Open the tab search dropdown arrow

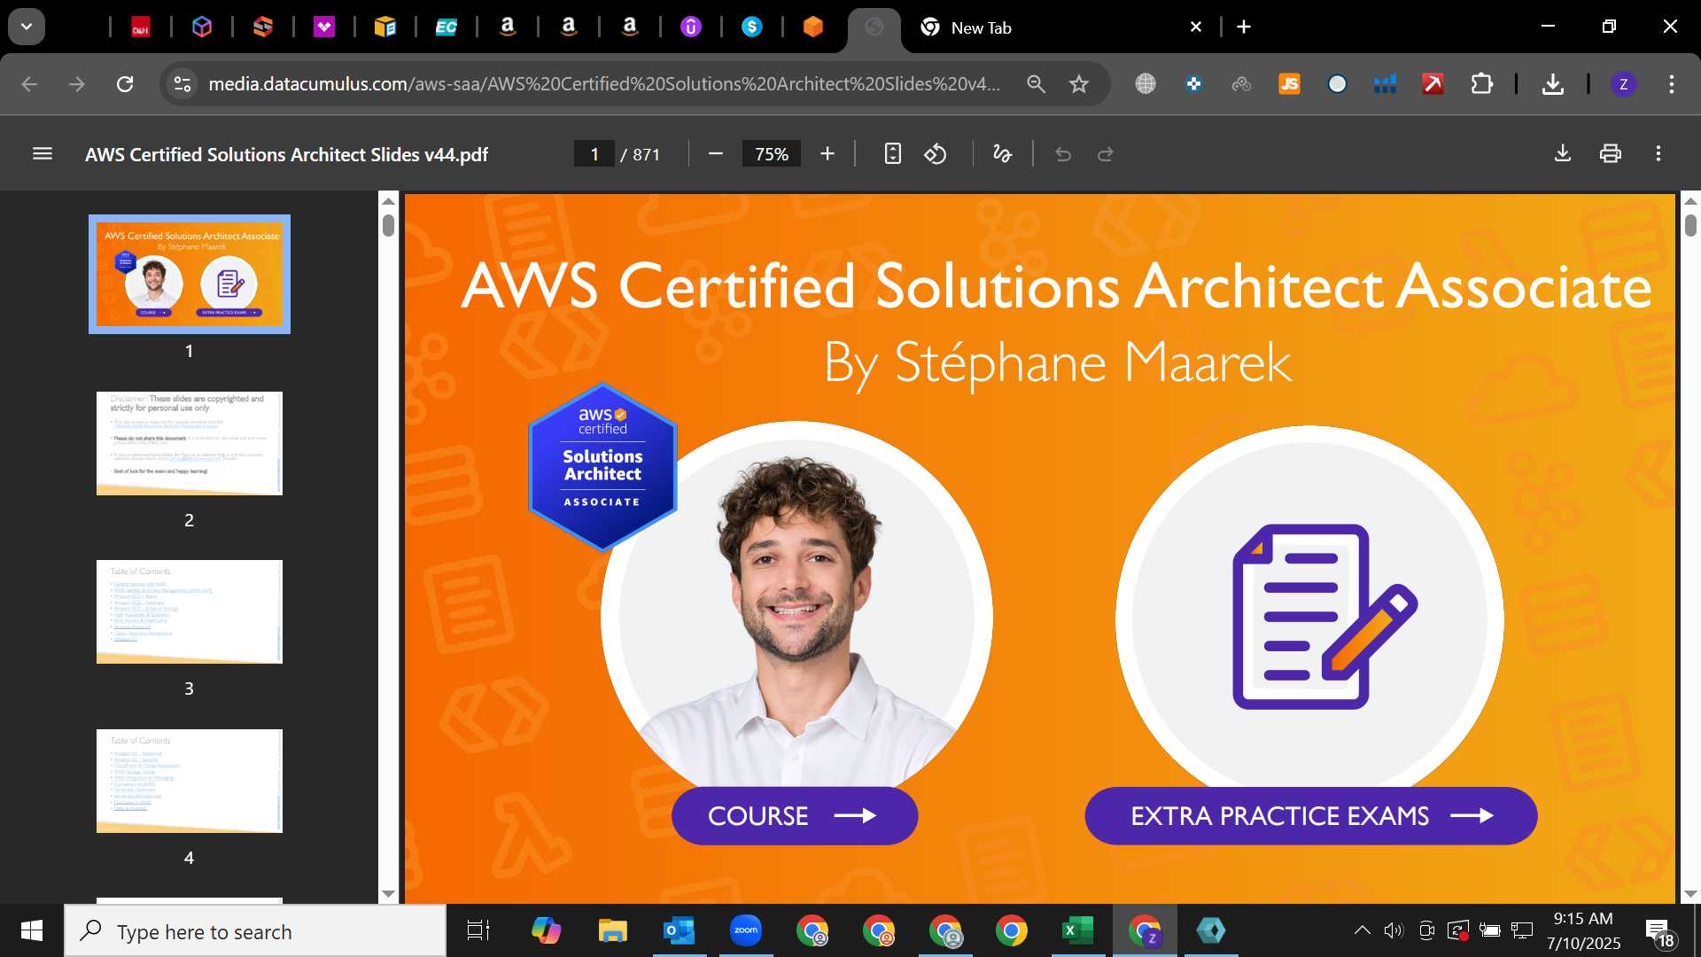point(27,27)
